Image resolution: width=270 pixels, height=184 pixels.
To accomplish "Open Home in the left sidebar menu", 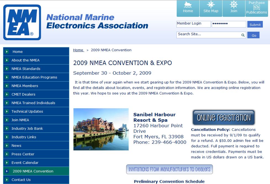I will pyautogui.click(x=36, y=52).
